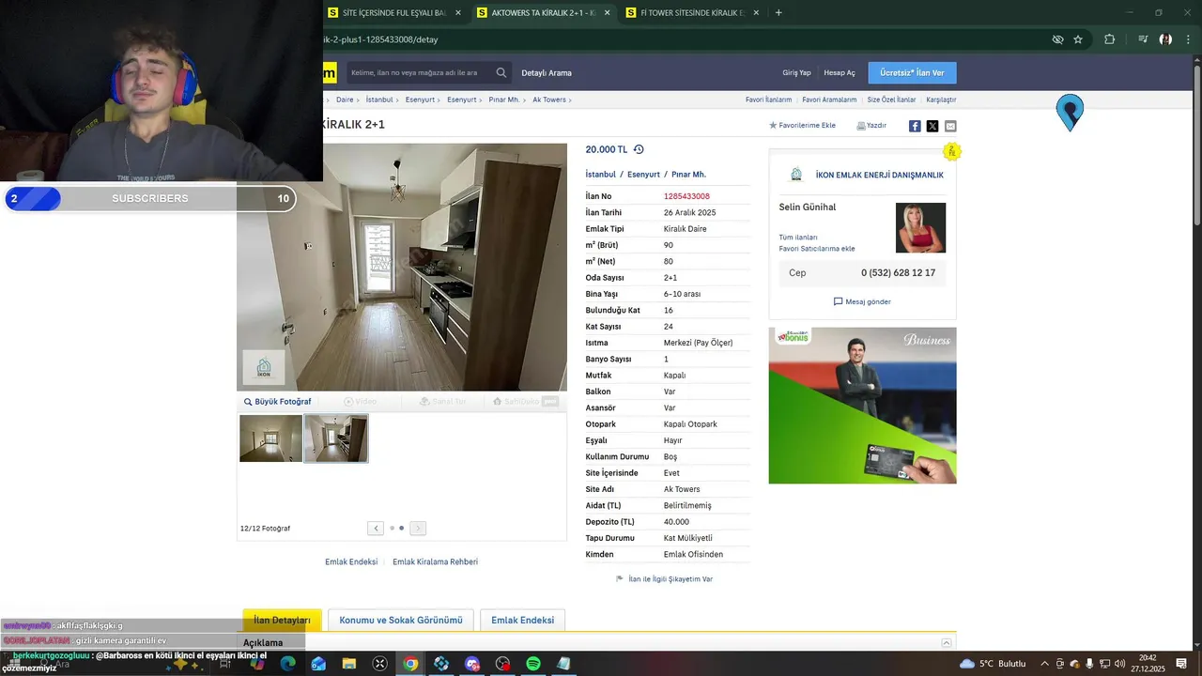Click Daire breadcrumb link

pos(345,100)
